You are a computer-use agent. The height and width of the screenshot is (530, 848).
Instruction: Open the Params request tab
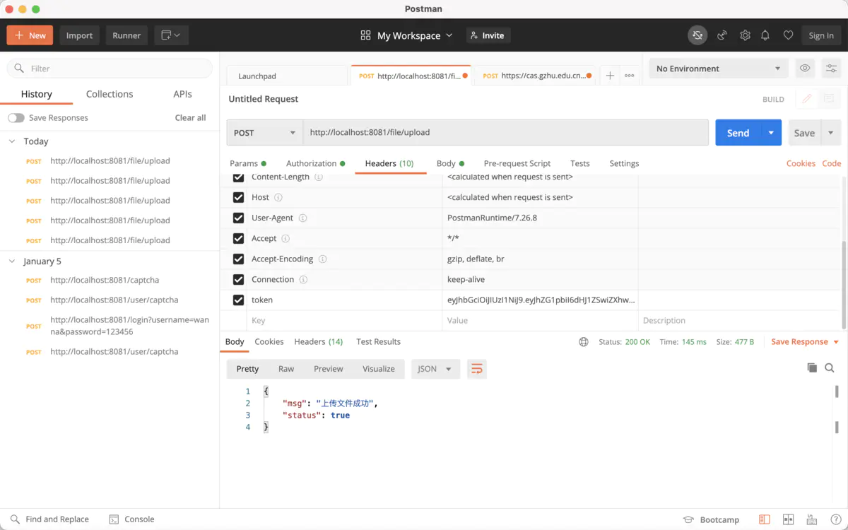tap(248, 163)
